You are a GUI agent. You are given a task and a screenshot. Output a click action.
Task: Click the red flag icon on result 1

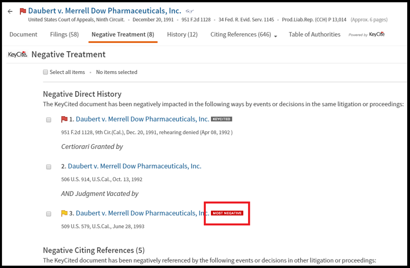pyautogui.click(x=64, y=119)
